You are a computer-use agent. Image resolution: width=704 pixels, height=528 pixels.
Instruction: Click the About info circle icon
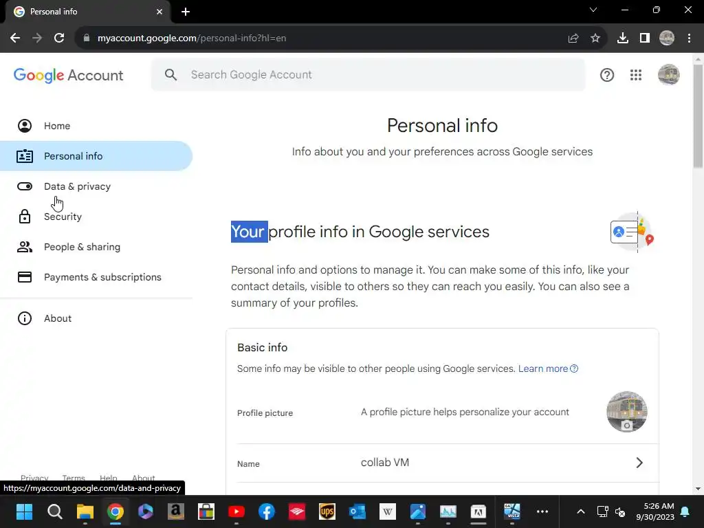pyautogui.click(x=25, y=318)
